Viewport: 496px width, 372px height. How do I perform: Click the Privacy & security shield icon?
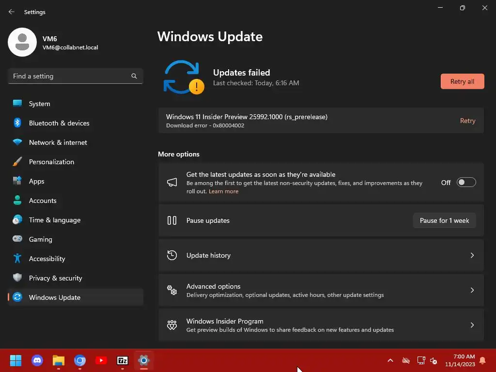[x=17, y=278]
